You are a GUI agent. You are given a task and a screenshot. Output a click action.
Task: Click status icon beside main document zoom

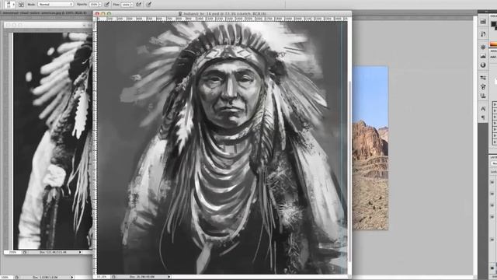coord(113,277)
